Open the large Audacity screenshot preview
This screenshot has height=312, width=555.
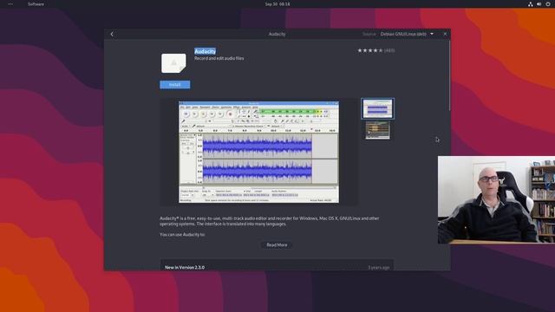pos(258,153)
